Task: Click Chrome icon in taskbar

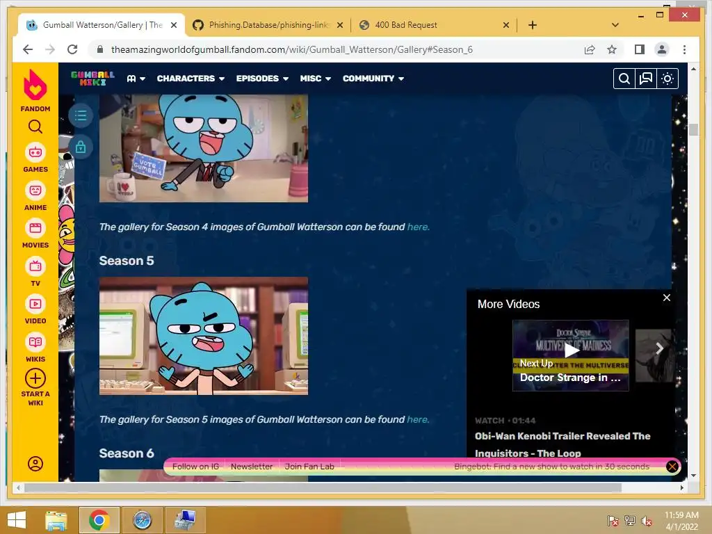Action: 99,520
